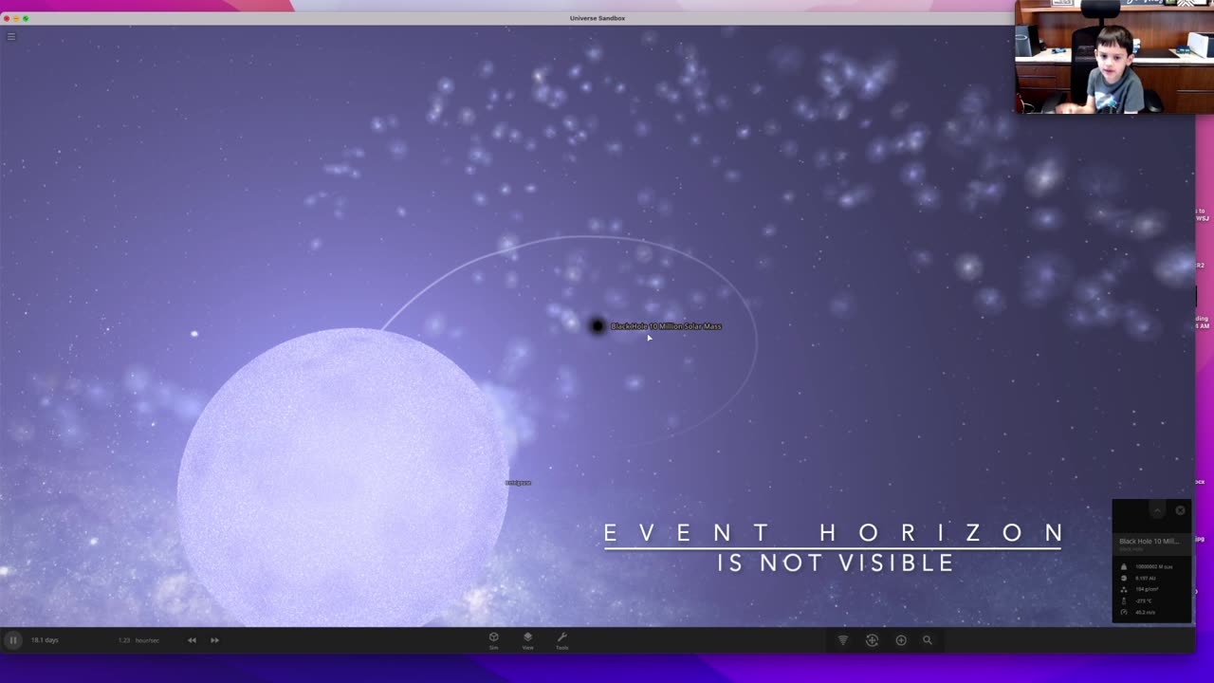1214x683 pixels.
Task: Select the large pale star object
Action: tap(342, 477)
